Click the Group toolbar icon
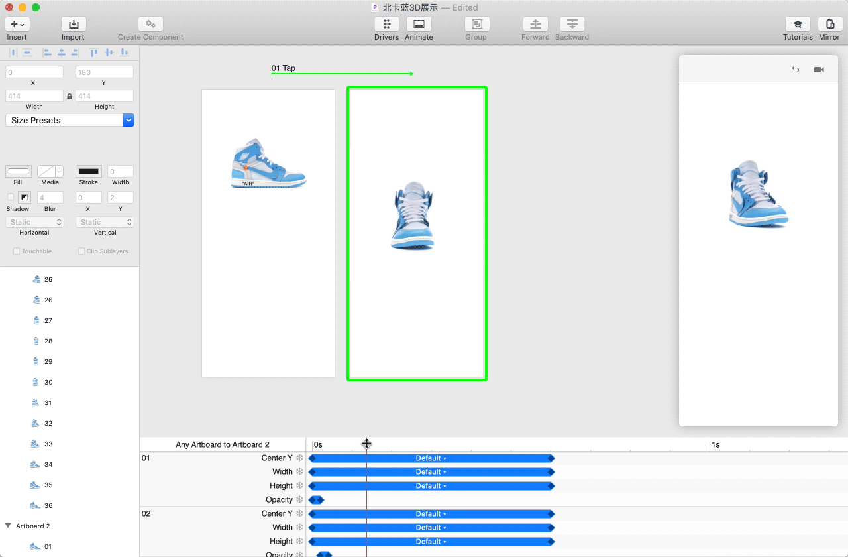The width and height of the screenshot is (848, 557). pyautogui.click(x=476, y=24)
